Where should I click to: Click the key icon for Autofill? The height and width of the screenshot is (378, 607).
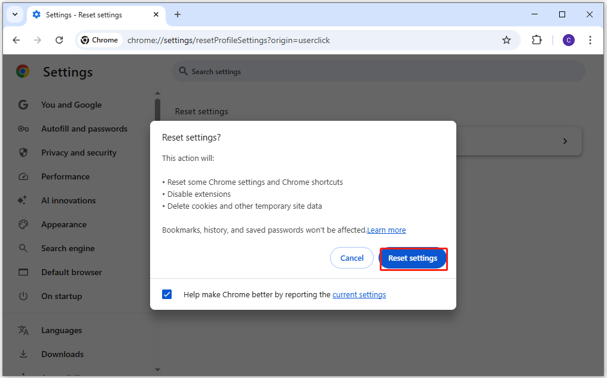click(x=23, y=129)
